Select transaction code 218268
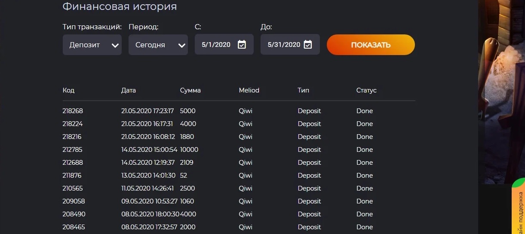 coord(73,111)
